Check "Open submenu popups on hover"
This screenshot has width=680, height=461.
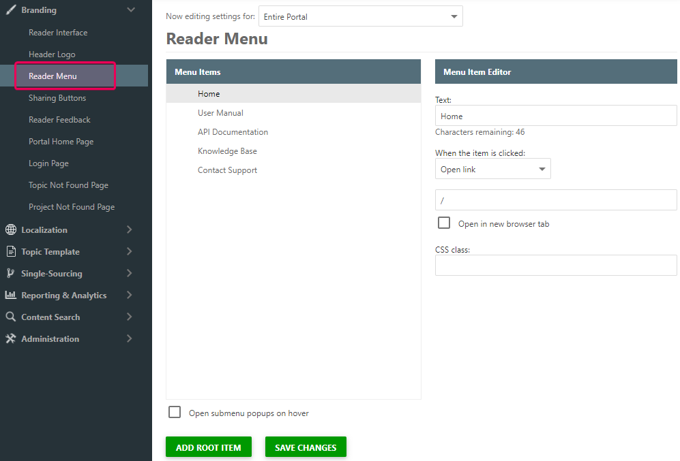(x=175, y=412)
